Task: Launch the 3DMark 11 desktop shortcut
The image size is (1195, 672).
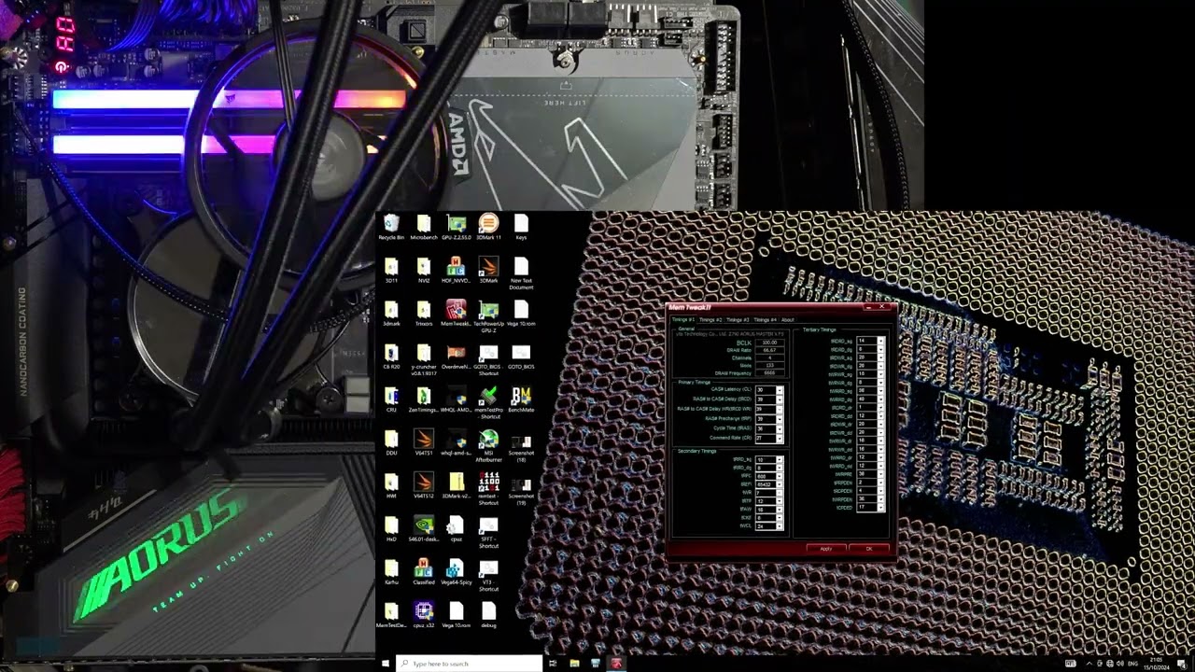Action: (488, 227)
